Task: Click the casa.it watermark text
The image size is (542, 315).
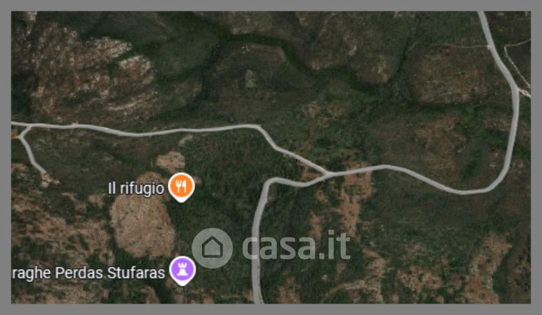Action: tap(296, 245)
